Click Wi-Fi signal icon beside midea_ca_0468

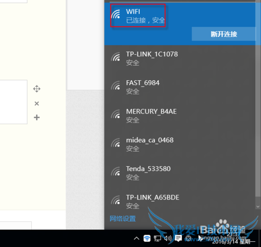[115, 143]
